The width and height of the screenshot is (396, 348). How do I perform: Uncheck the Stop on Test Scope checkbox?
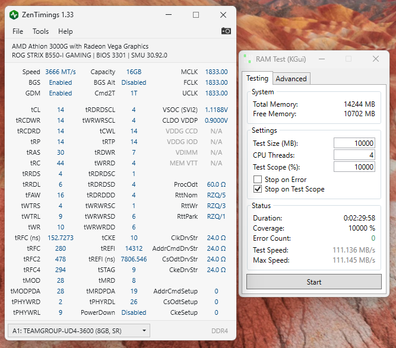coord(258,189)
